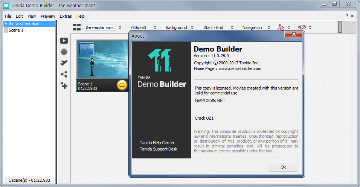
Task: Close the About dialog
Action: click(x=293, y=34)
